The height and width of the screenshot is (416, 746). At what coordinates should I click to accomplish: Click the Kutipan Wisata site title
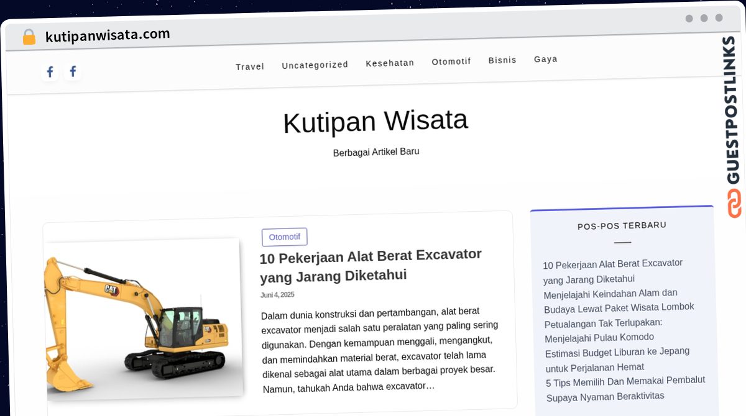click(x=375, y=121)
